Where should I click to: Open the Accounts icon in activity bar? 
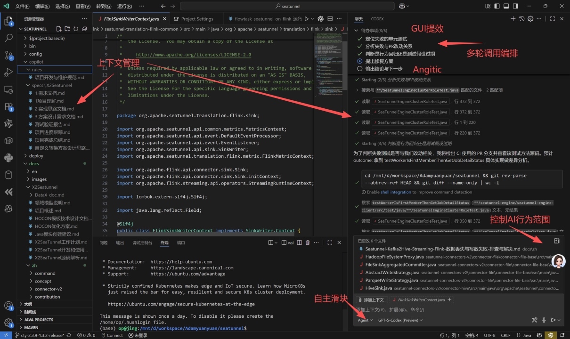click(x=8, y=306)
